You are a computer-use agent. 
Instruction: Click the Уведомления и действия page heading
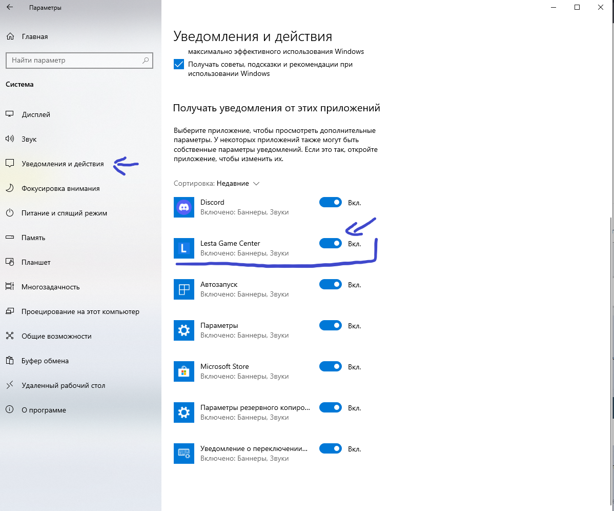coord(253,36)
